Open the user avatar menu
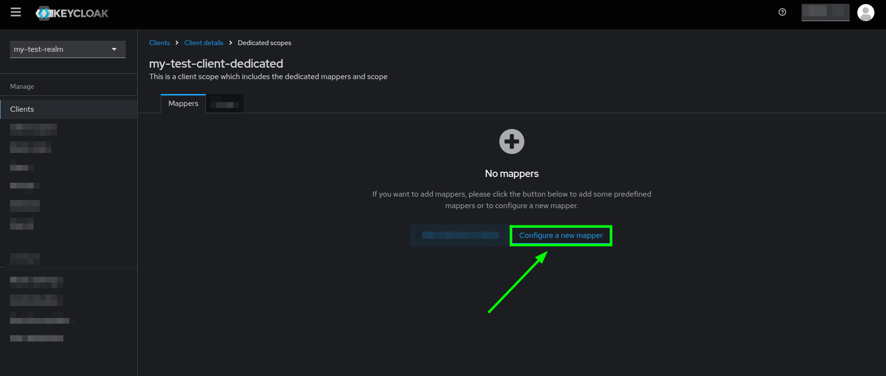Screen dimensions: 886x376 tap(866, 12)
